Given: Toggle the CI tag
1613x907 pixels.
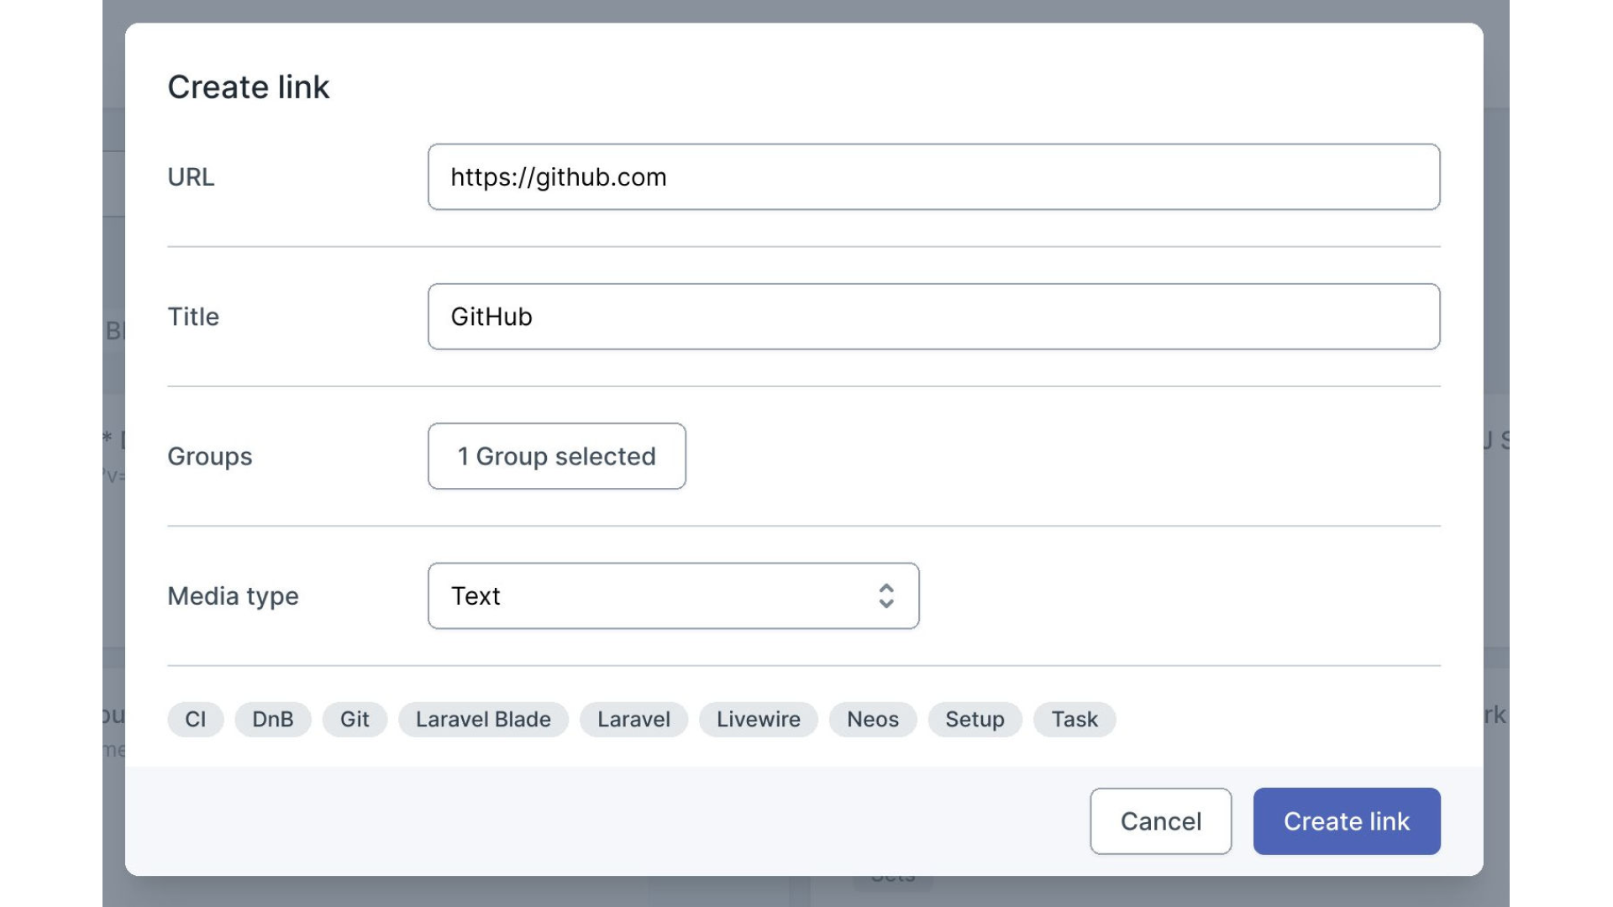Looking at the screenshot, I should pos(195,720).
